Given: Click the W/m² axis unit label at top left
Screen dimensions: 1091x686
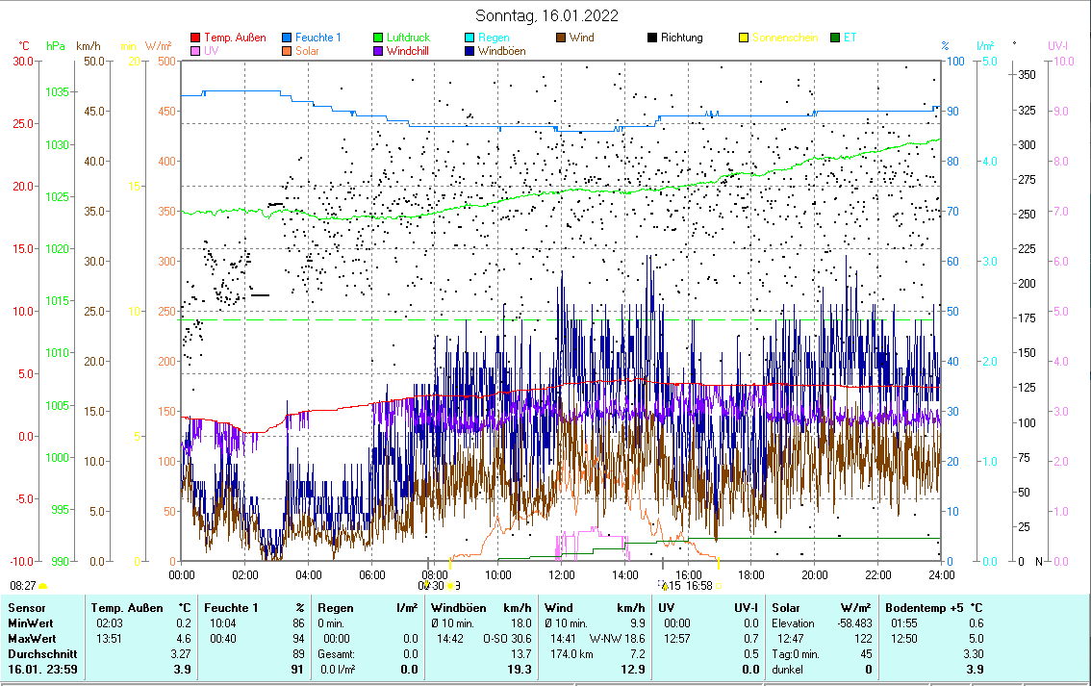Looking at the screenshot, I should tap(158, 45).
